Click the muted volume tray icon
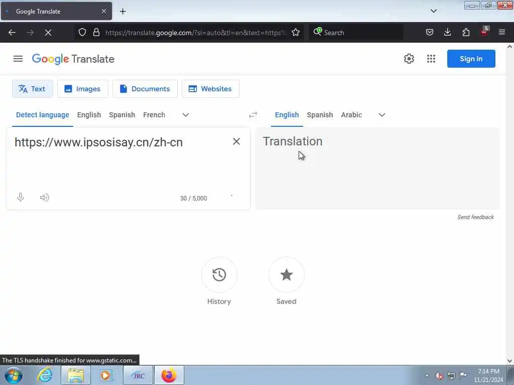Screen dimensions: 514x385 [439, 376]
